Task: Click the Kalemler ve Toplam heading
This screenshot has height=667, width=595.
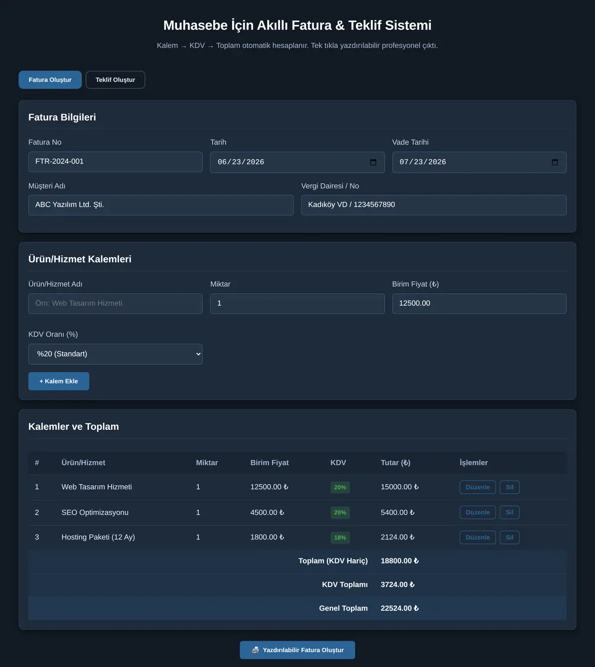Action: (x=73, y=427)
